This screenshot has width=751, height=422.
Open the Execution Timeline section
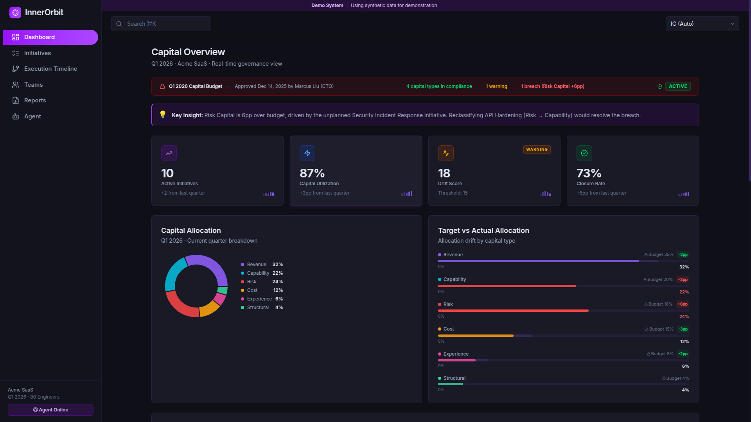50,69
